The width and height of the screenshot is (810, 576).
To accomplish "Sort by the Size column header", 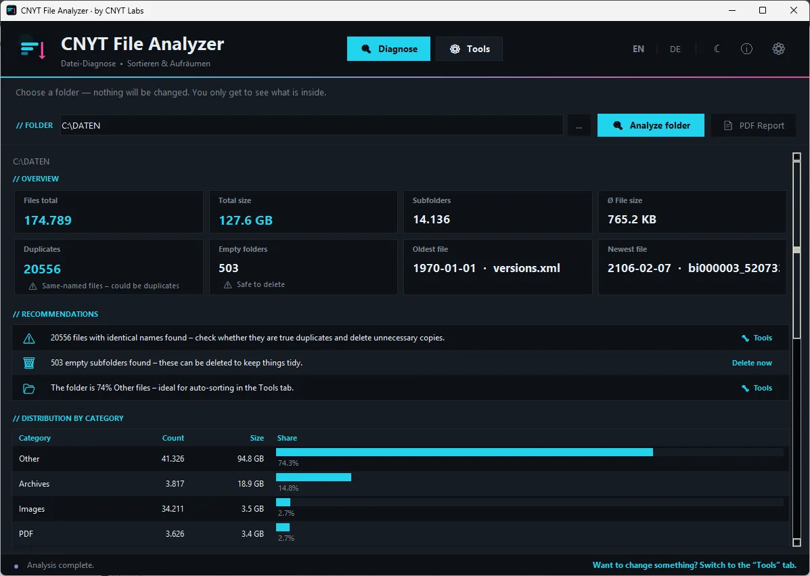I will [x=256, y=438].
